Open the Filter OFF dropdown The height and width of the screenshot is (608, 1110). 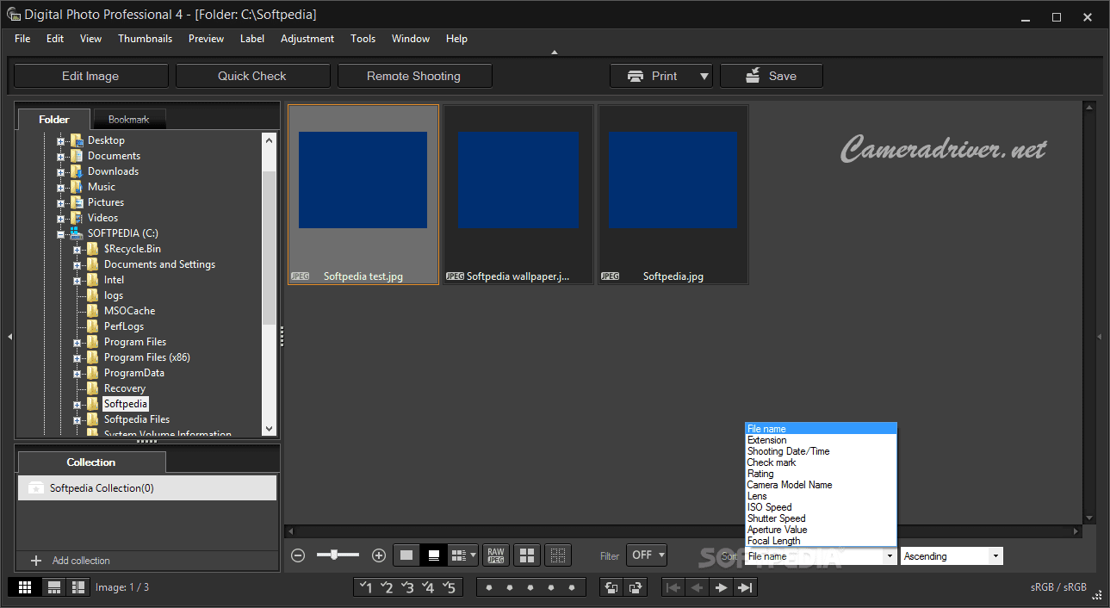click(647, 555)
